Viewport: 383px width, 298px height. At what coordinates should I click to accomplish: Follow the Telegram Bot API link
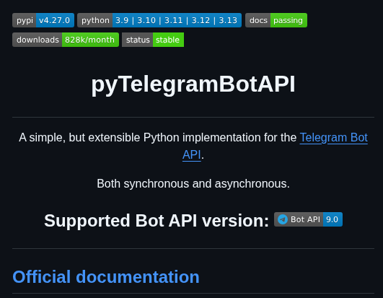coord(333,138)
